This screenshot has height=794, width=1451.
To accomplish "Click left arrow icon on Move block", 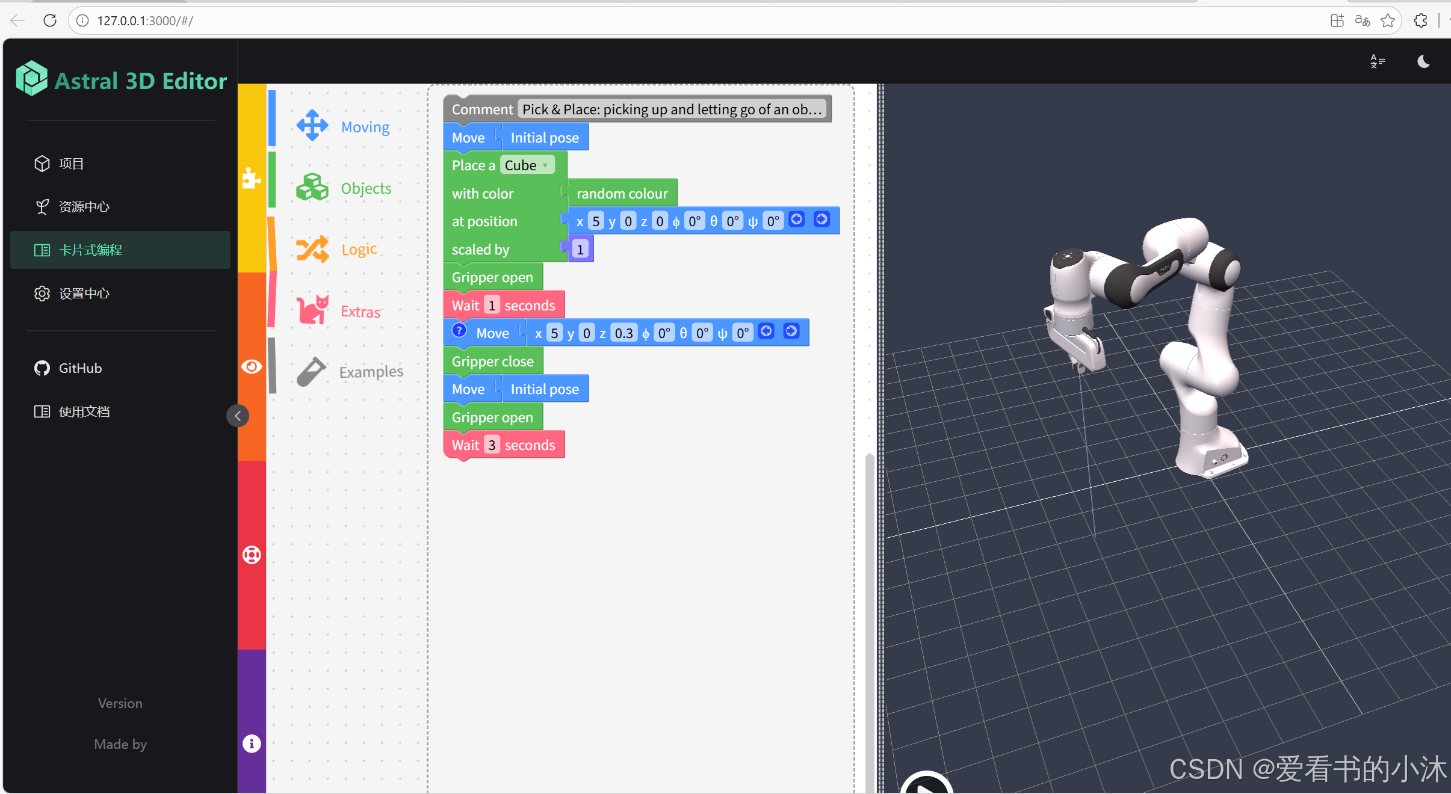I will pyautogui.click(x=766, y=331).
